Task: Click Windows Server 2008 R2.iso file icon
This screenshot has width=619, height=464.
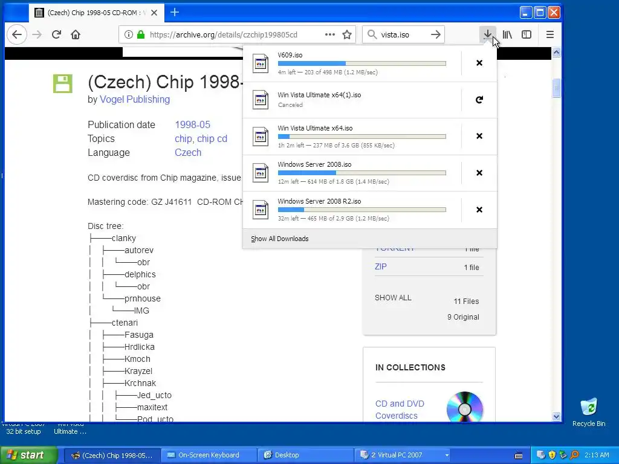Action: point(261,210)
